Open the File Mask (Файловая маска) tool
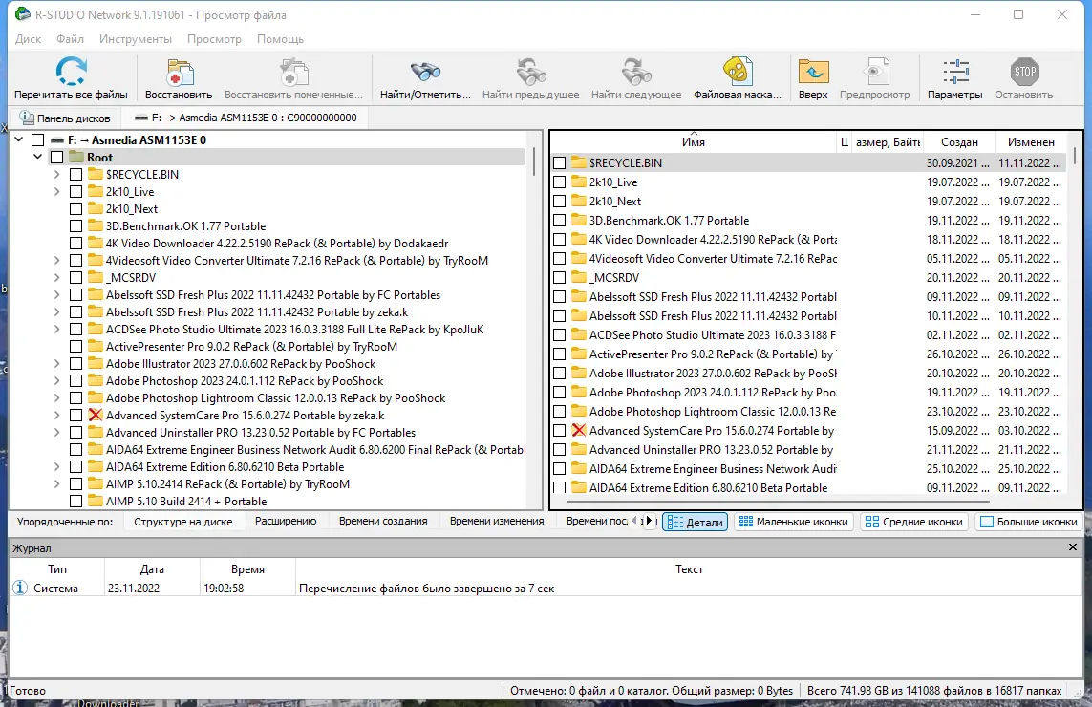This screenshot has height=707, width=1092. coord(737,71)
